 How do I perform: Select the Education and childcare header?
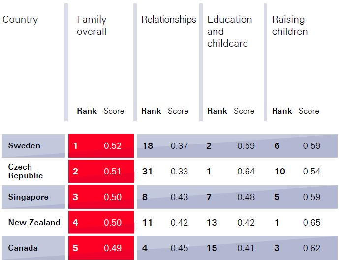click(x=229, y=31)
